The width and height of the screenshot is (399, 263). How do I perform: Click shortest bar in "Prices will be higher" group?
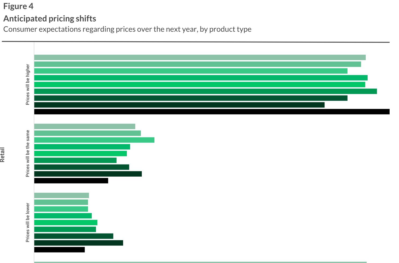tap(179, 105)
